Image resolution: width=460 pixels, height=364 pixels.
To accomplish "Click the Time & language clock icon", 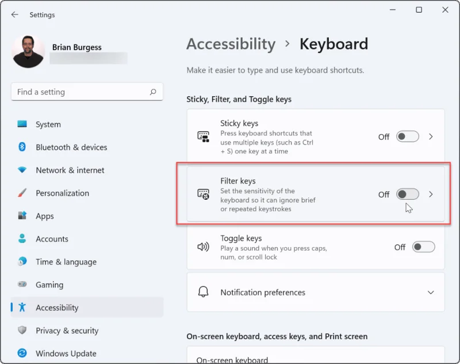I will (22, 261).
